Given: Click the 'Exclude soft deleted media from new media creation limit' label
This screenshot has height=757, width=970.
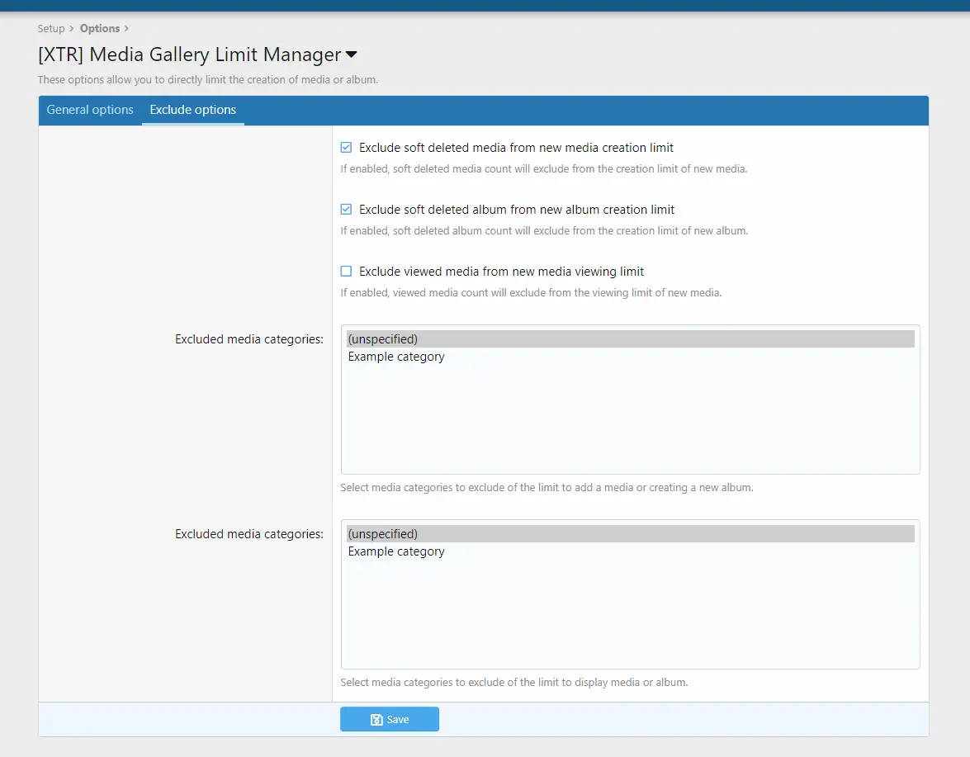Looking at the screenshot, I should (x=516, y=148).
